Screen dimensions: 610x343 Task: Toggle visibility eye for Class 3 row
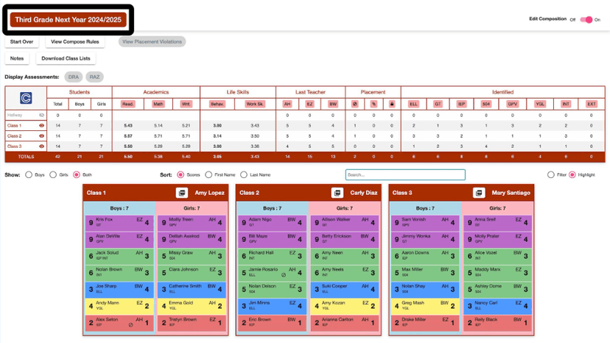click(42, 146)
